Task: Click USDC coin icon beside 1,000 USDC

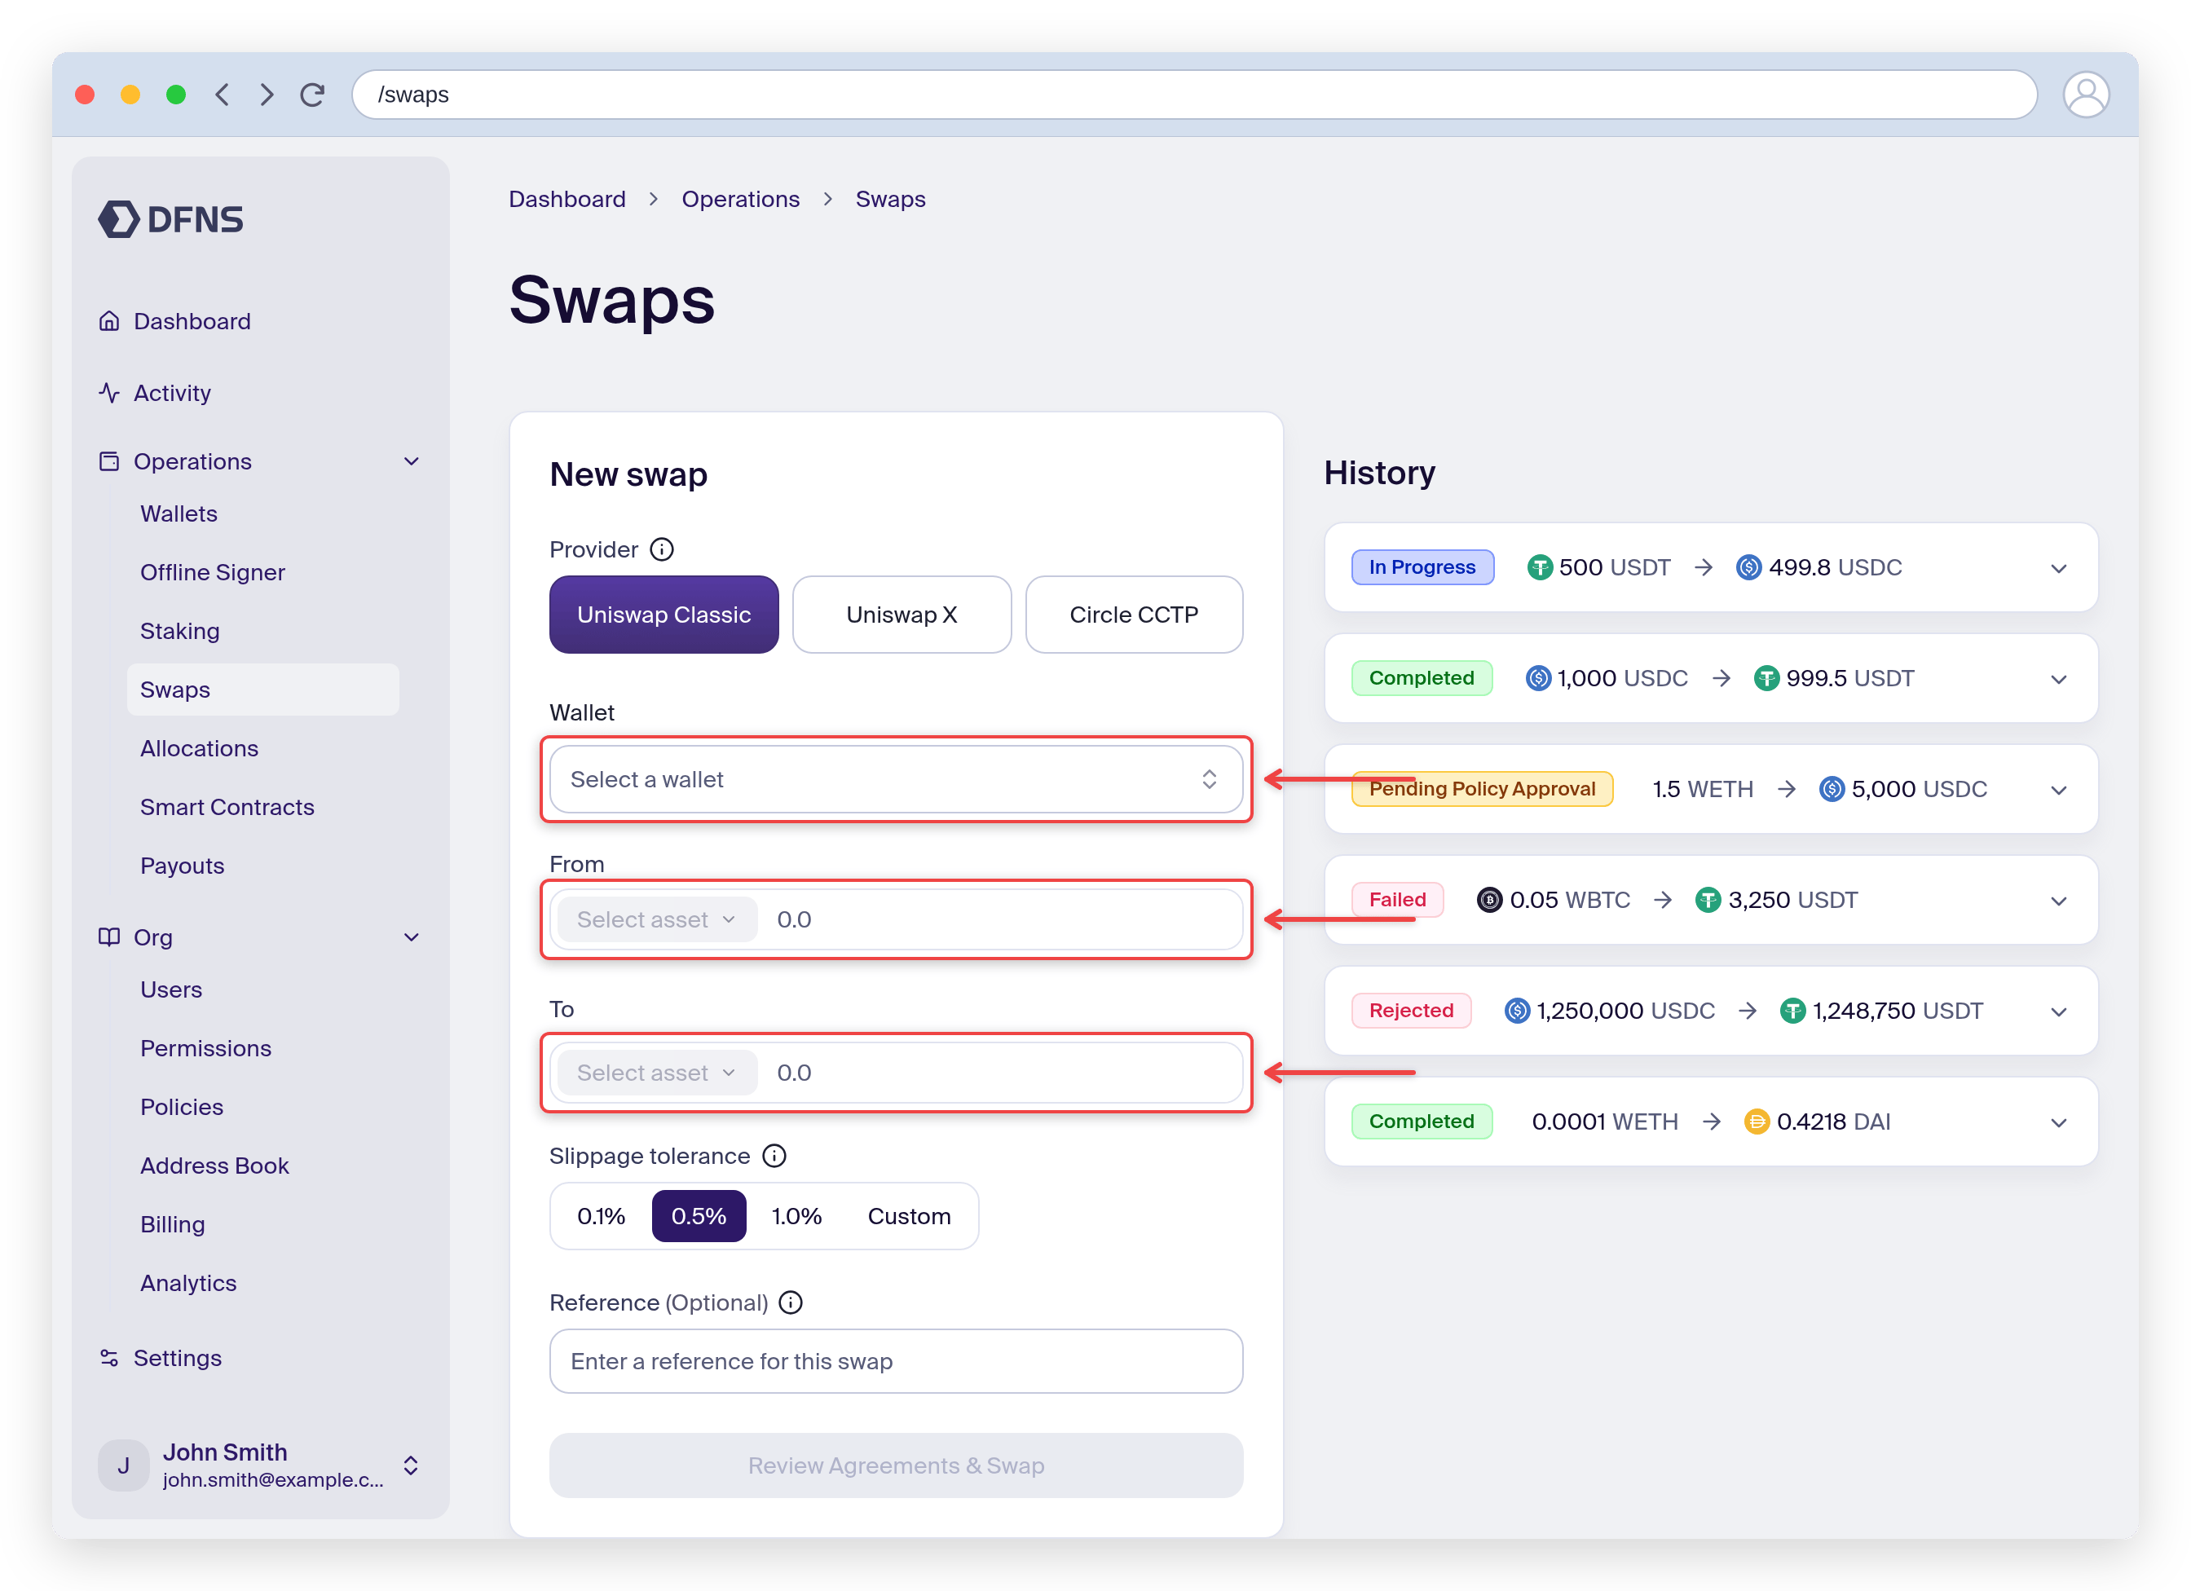Action: point(1538,679)
